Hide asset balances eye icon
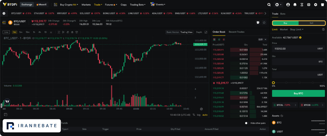 282,116
